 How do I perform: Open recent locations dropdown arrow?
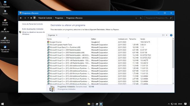(x=28, y=18)
